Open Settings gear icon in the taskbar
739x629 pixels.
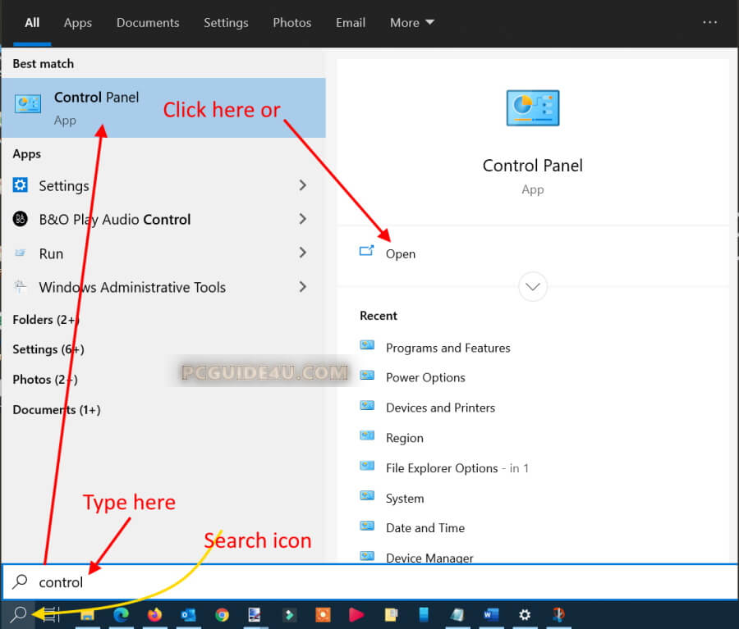tap(525, 614)
